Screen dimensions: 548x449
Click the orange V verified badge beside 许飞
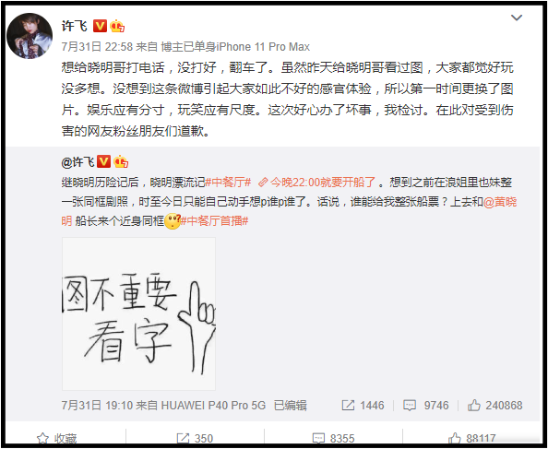point(100,26)
